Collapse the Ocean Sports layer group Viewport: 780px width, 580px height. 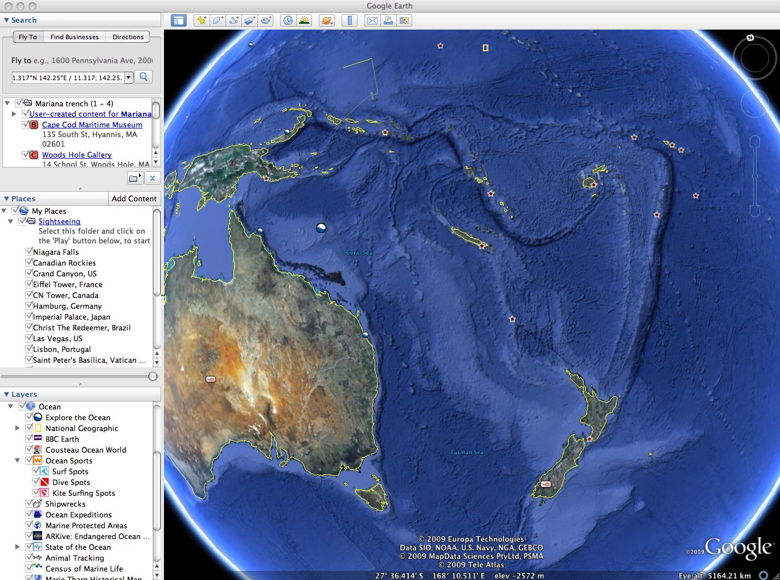pos(17,461)
